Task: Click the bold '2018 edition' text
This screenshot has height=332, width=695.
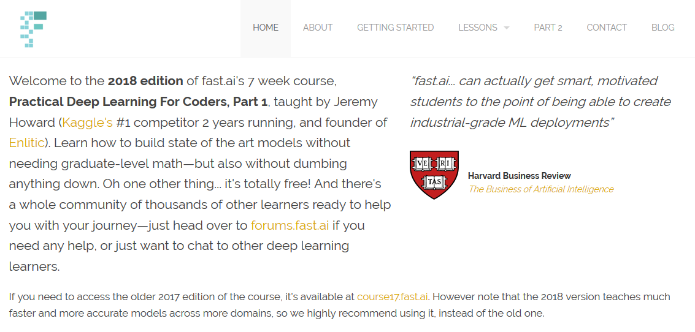Action: click(x=145, y=81)
